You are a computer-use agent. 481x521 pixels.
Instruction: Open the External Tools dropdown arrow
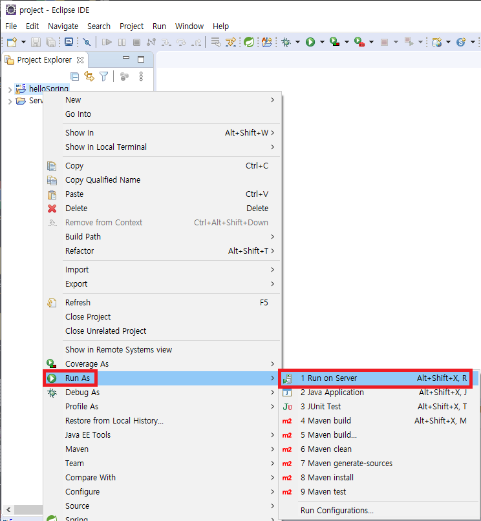click(x=371, y=42)
